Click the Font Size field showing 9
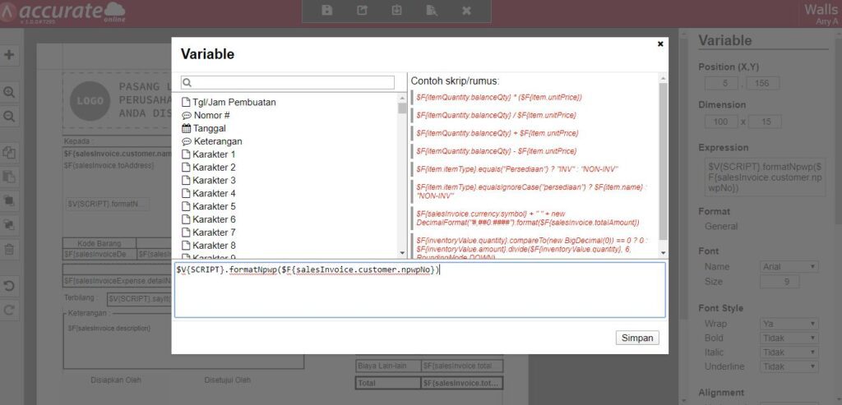This screenshot has width=842, height=405. tap(780, 282)
